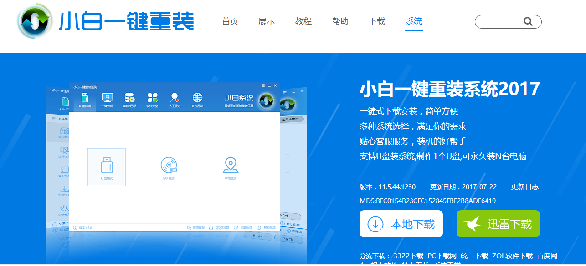
Task: Select the 本地模式 location pin icon
Action: [x=231, y=165]
